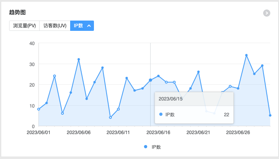Click the final data point at the chart's right edge
This screenshot has width=279, height=159.
tap(270, 115)
